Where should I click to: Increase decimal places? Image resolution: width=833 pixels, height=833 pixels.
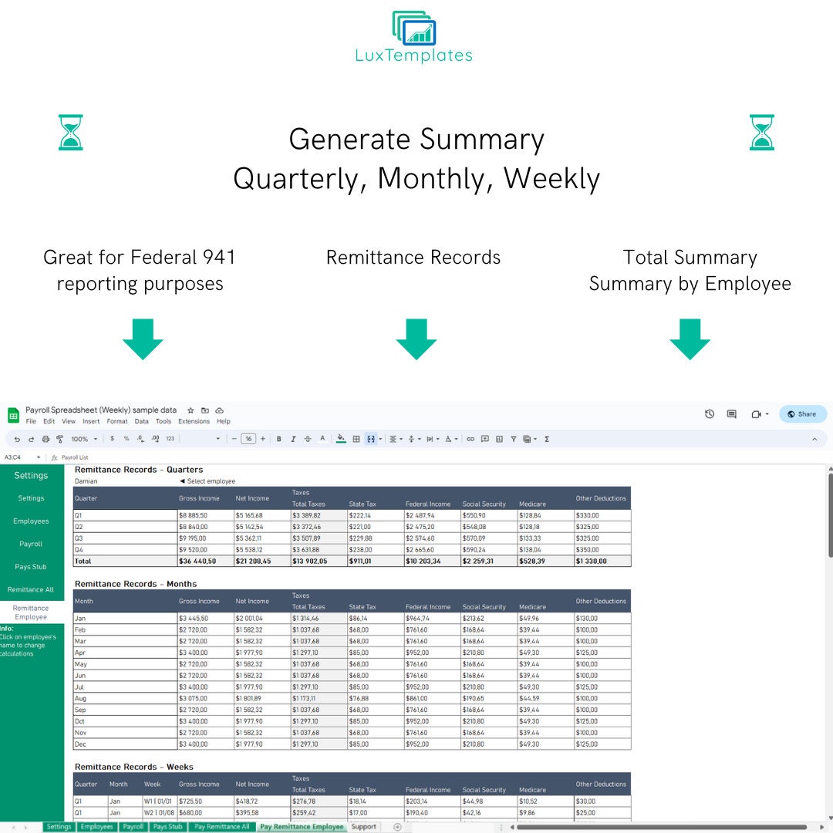tap(155, 439)
